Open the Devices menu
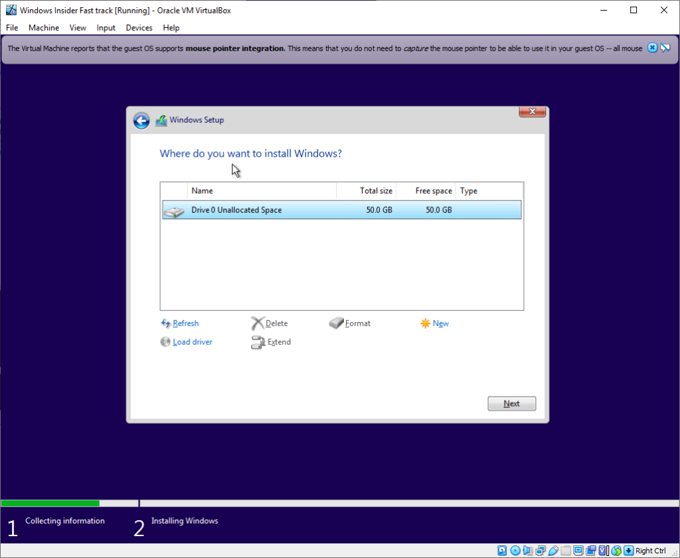680x558 pixels. click(x=139, y=28)
